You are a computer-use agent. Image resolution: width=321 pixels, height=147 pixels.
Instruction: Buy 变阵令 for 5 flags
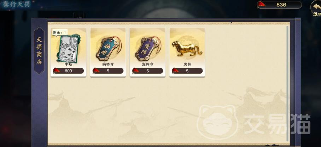point(148,71)
